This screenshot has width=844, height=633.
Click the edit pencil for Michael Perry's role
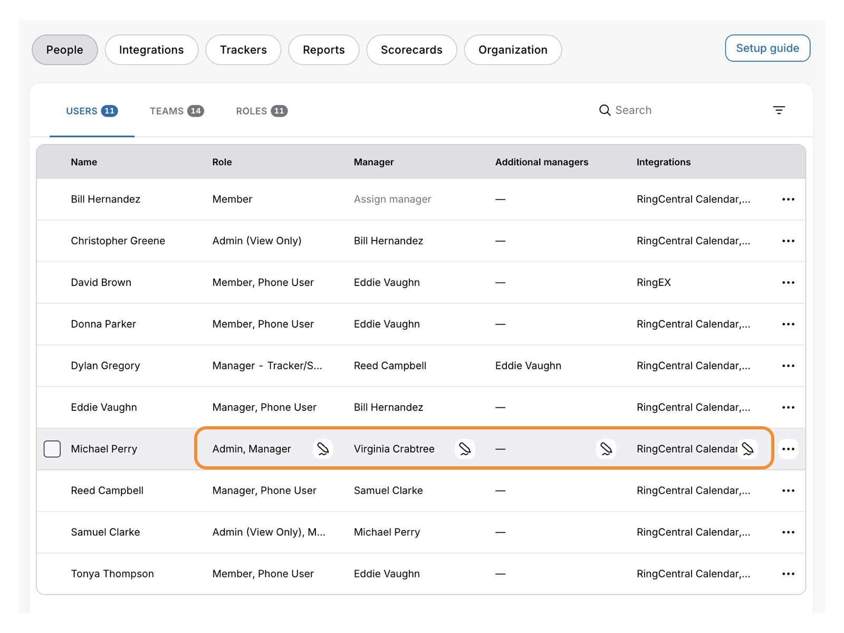[x=323, y=449]
